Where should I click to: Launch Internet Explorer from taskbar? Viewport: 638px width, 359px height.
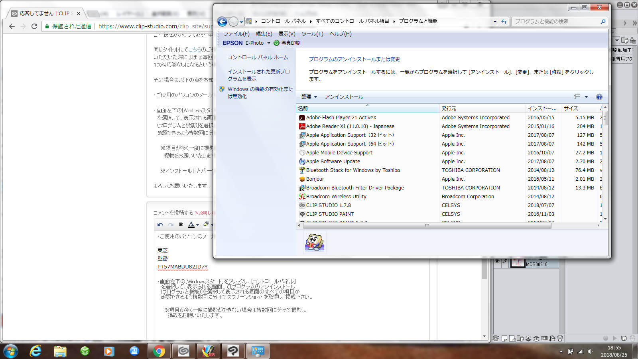(x=35, y=351)
